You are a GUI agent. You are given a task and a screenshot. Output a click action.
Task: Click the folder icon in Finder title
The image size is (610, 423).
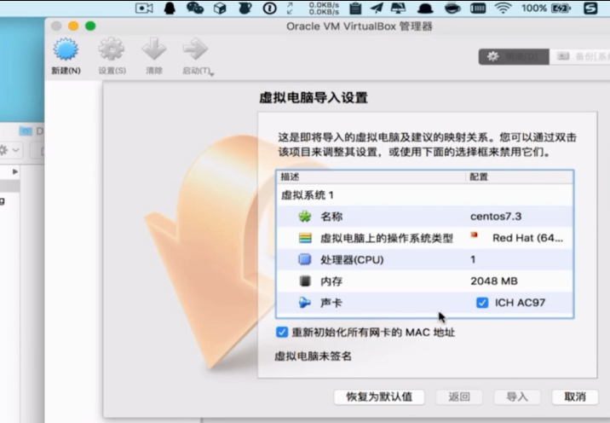tap(26, 131)
